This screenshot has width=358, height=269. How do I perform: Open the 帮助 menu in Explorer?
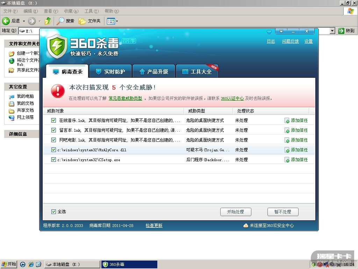click(x=112, y=11)
